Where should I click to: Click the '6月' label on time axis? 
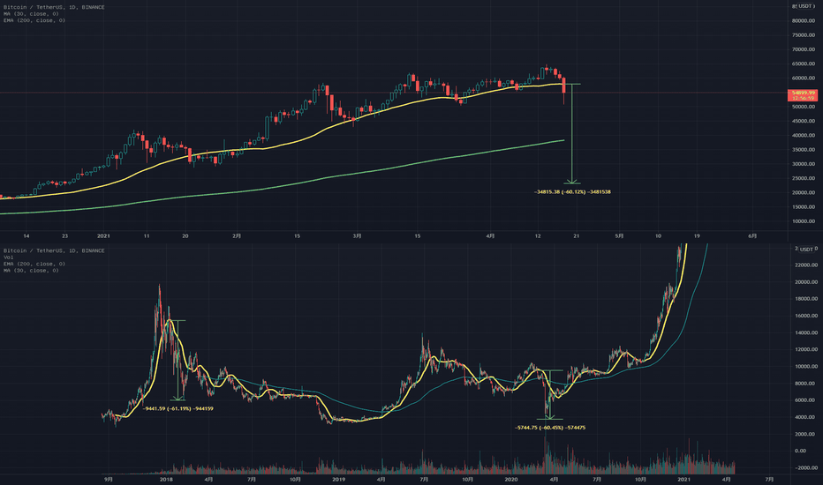(752, 236)
